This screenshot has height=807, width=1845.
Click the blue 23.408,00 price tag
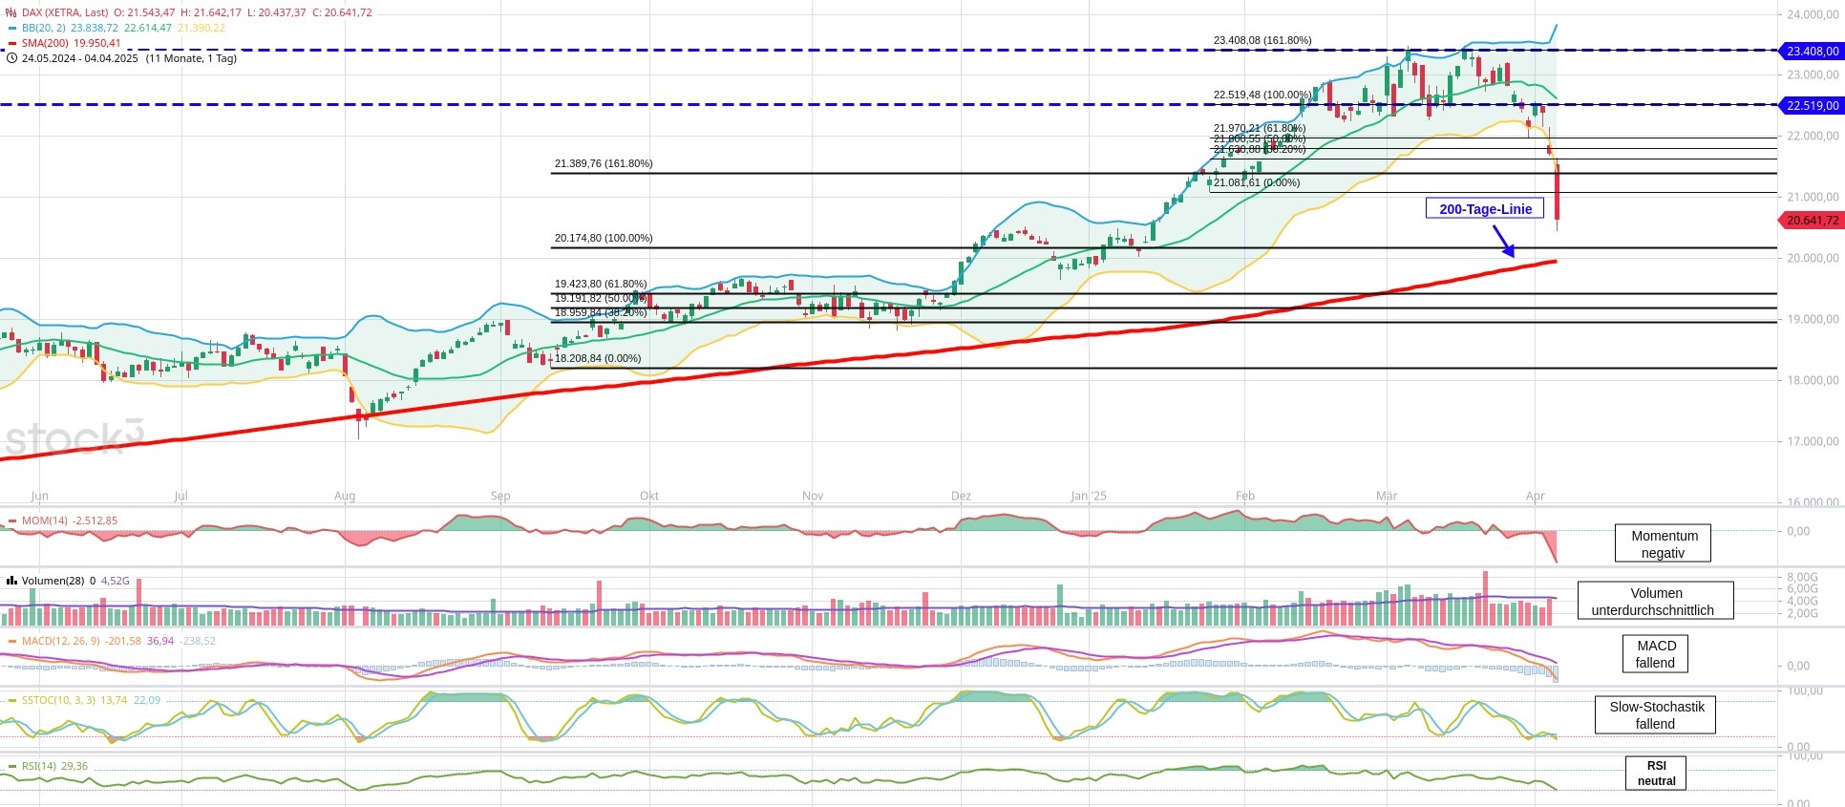pyautogui.click(x=1812, y=52)
